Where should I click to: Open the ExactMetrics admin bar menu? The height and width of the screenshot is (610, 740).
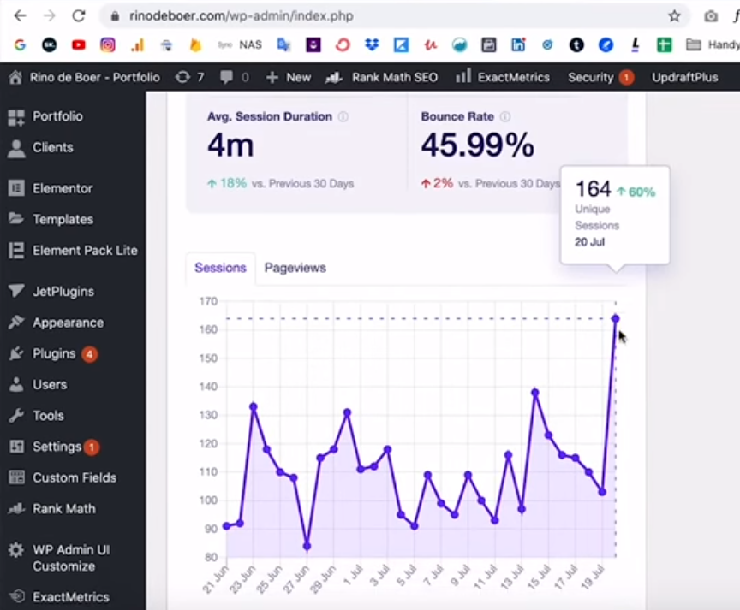[x=503, y=77]
